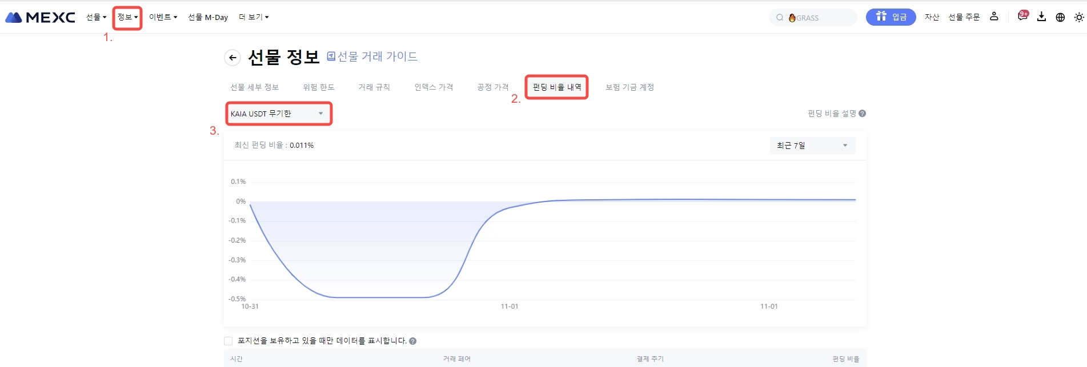Open 선물 거래 가이드 link
This screenshot has width=1087, height=367.
pos(372,57)
